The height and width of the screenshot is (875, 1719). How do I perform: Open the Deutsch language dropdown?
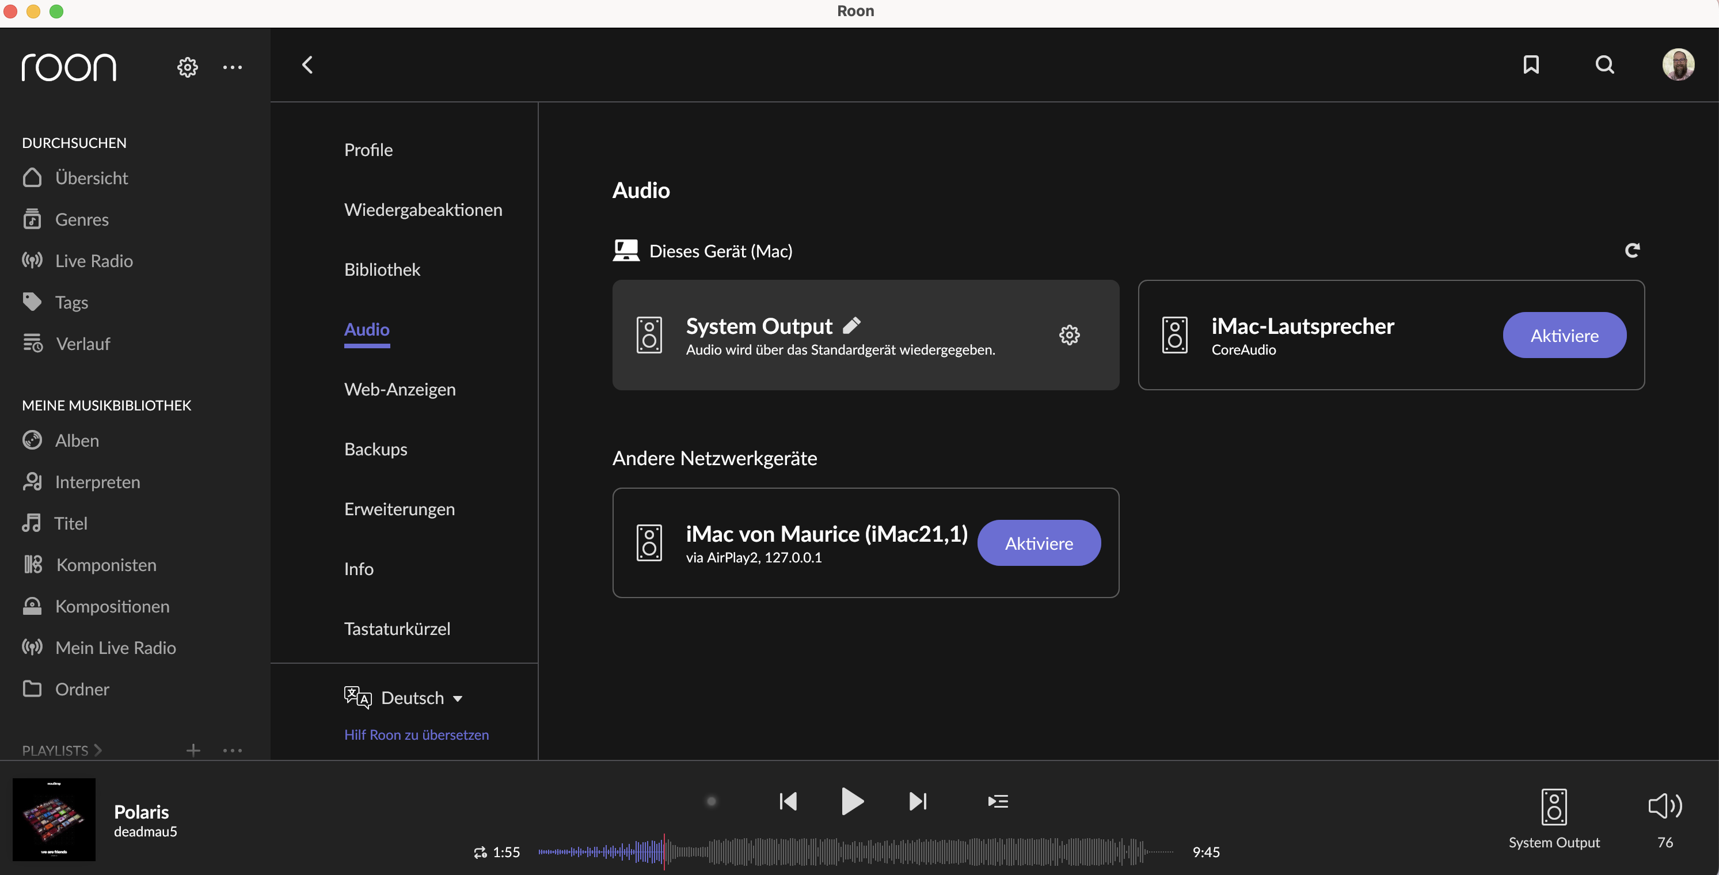click(x=403, y=698)
